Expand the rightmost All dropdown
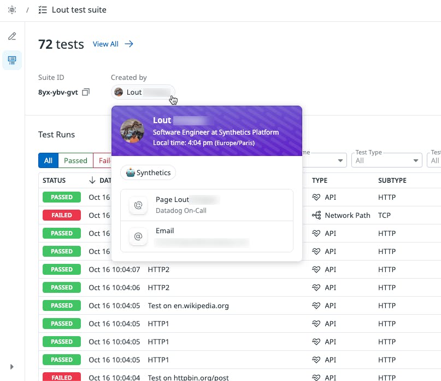 pyautogui.click(x=435, y=160)
